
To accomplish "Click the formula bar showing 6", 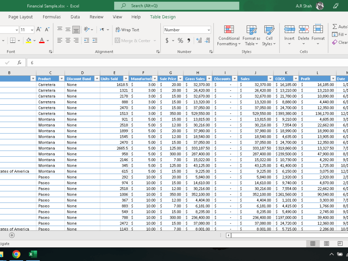I will click(x=187, y=63).
